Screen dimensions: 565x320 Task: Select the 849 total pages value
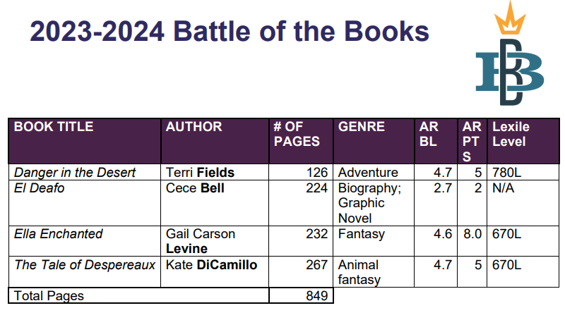pos(316,295)
